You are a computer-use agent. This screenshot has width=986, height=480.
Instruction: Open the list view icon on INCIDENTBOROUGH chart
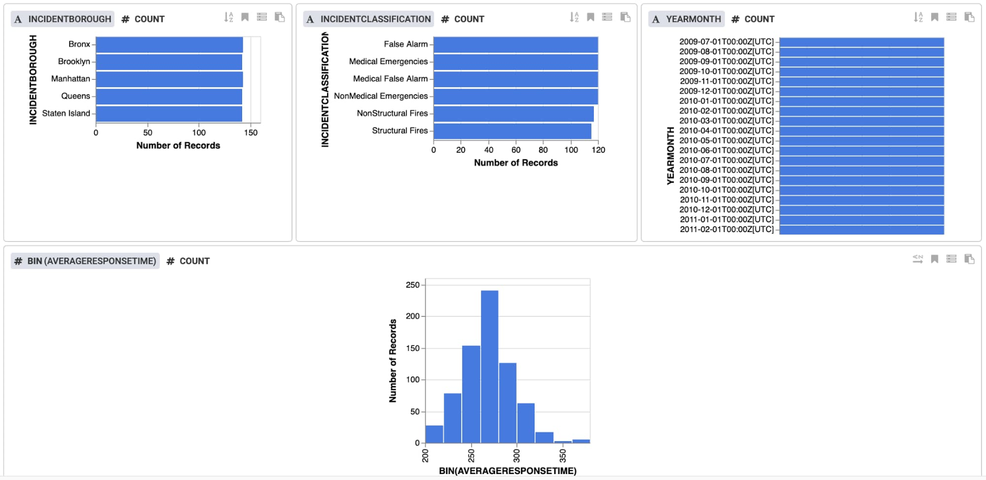262,18
